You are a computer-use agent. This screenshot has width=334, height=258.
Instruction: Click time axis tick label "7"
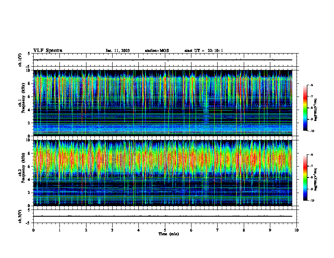tap(218, 230)
